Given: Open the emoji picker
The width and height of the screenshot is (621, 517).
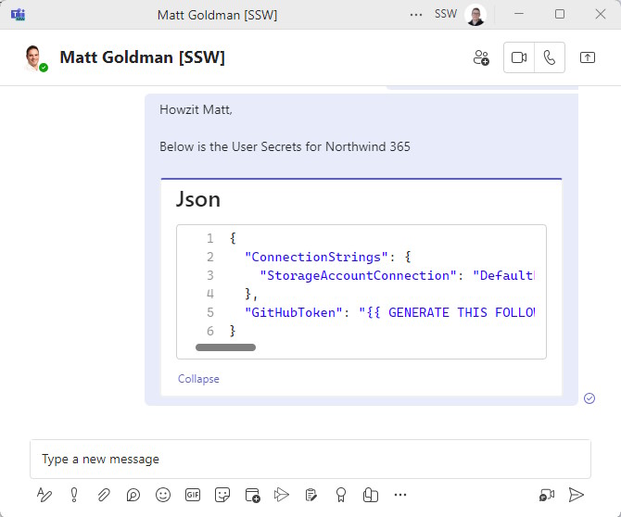Looking at the screenshot, I should click(163, 495).
